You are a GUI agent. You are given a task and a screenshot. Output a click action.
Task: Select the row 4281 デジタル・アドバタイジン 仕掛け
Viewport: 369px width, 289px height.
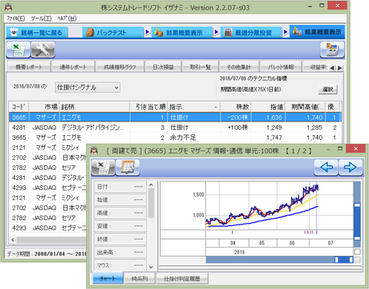[x=175, y=128]
